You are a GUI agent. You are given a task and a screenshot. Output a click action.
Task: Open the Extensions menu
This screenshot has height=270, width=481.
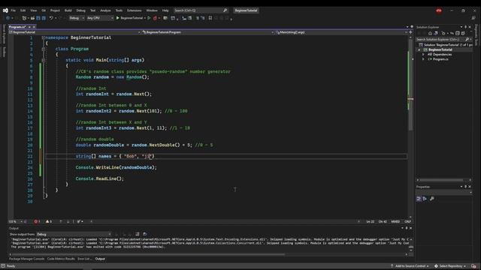[135, 10]
